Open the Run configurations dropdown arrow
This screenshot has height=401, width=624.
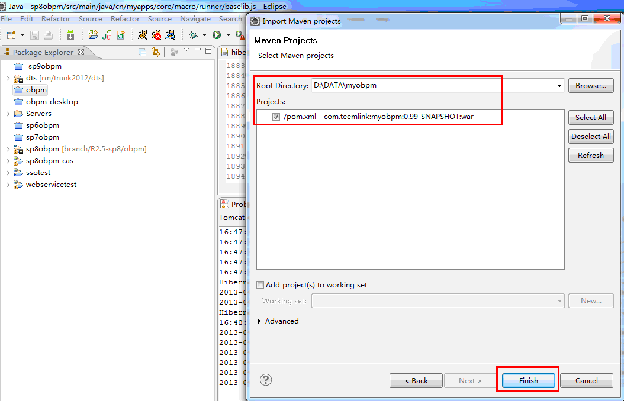pos(228,35)
